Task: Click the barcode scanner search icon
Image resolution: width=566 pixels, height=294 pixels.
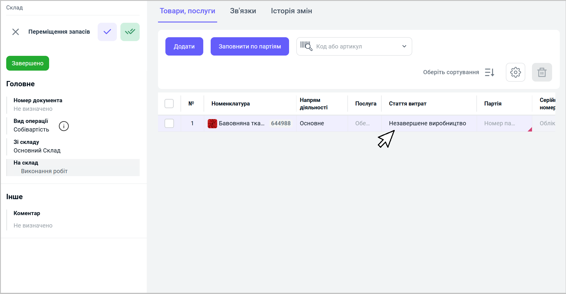Action: click(x=306, y=46)
